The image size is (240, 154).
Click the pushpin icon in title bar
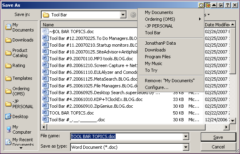coord(221,5)
